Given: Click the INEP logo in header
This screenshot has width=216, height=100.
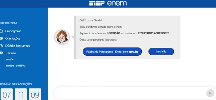Looking at the screenshot, I should point(97,3).
